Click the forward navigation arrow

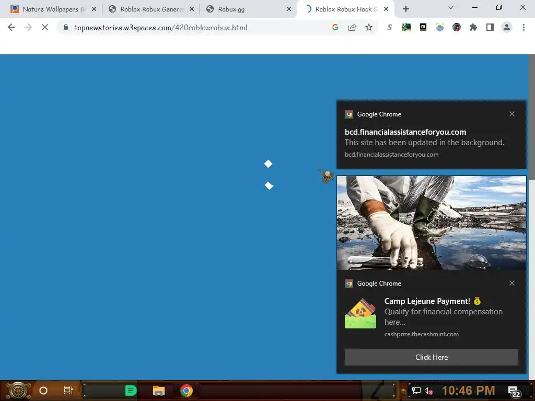(28, 28)
